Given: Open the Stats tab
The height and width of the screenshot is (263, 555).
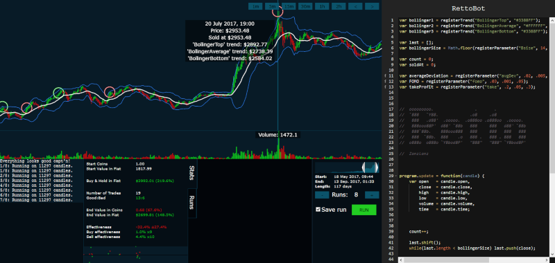Looking at the screenshot, I should click(192, 173).
